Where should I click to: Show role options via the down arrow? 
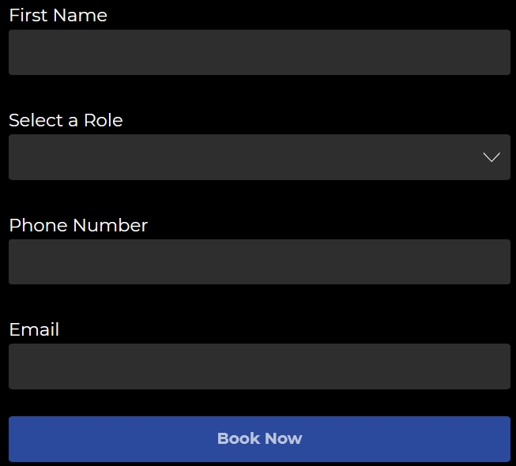click(x=492, y=157)
